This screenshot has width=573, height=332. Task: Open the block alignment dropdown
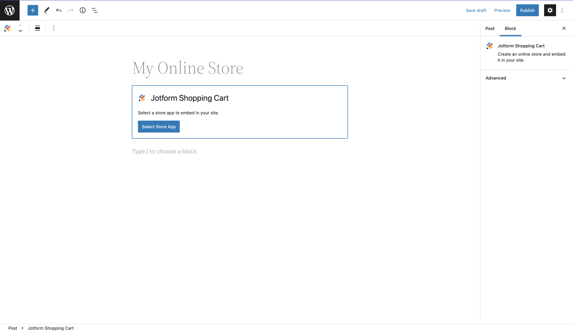point(37,28)
